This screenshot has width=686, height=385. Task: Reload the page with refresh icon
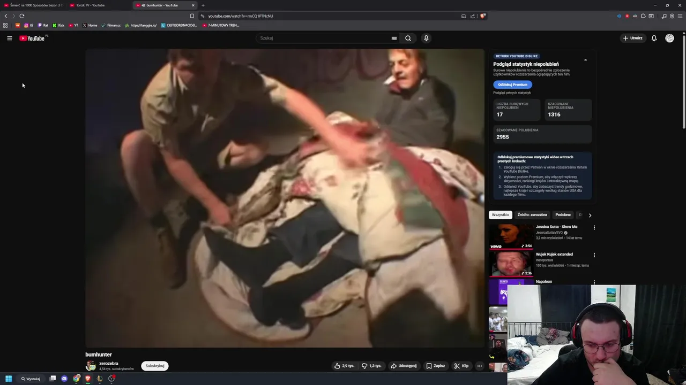point(22,16)
